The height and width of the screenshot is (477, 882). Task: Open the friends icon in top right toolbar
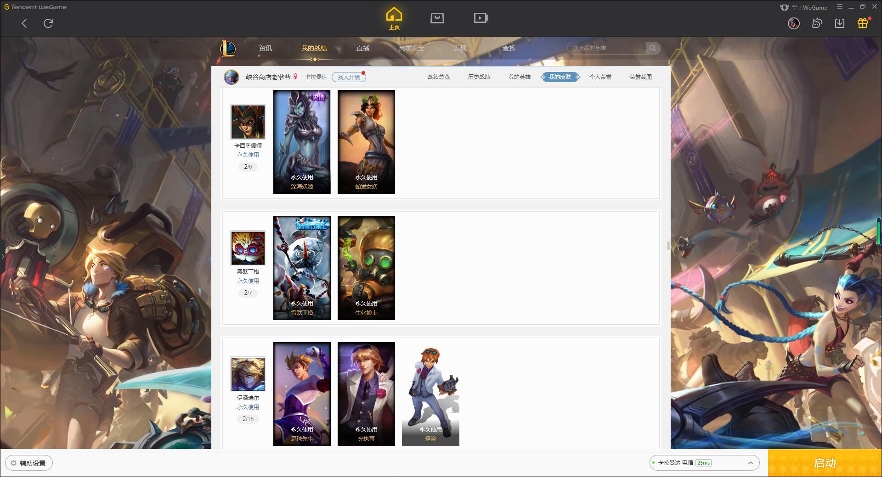(x=817, y=23)
